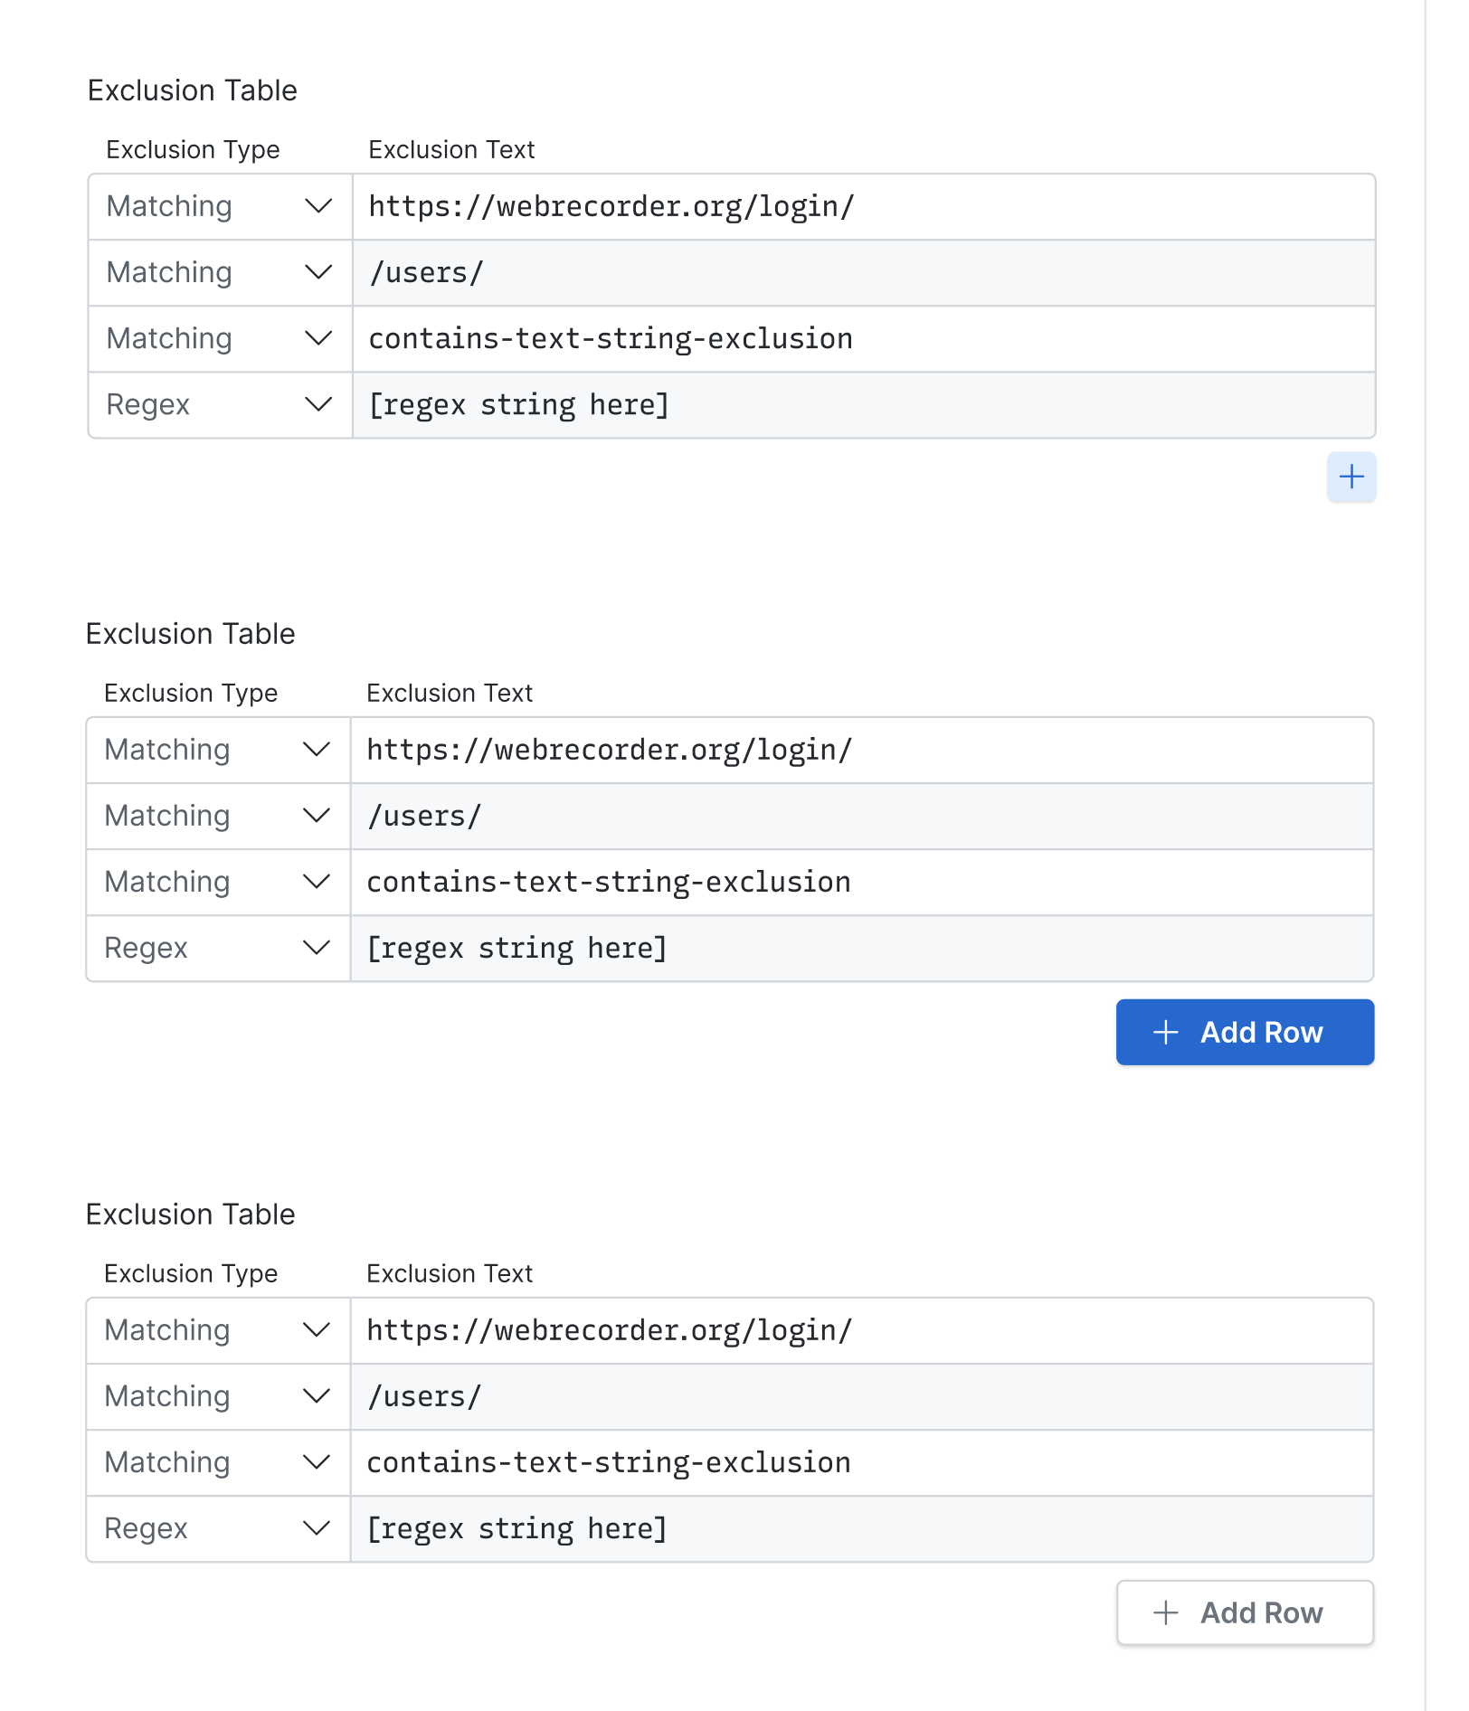
Task: Click the white Add Row button at the bottom
Action: click(1245, 1612)
